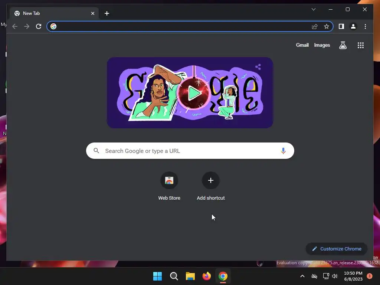Viewport: 380px width, 285px height.
Task: Click the Add shortcut button
Action: coord(211,186)
